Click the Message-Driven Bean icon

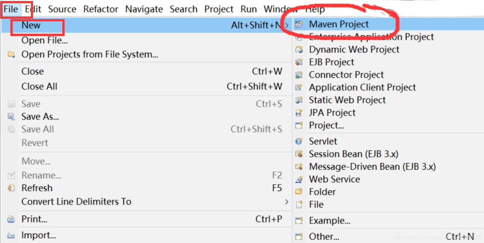pyautogui.click(x=299, y=167)
